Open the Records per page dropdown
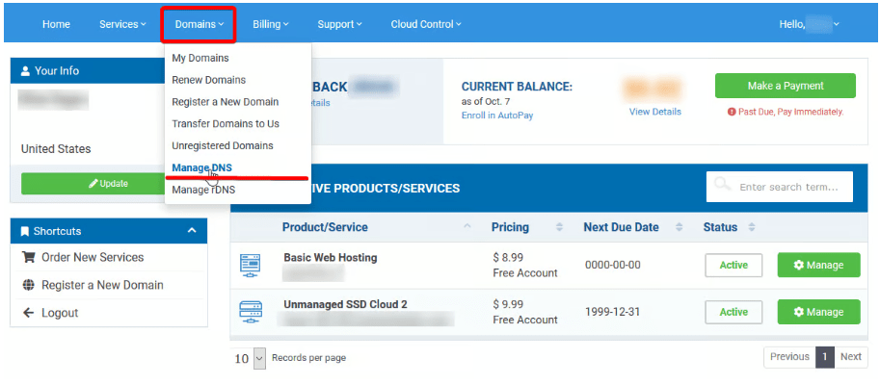 point(258,358)
